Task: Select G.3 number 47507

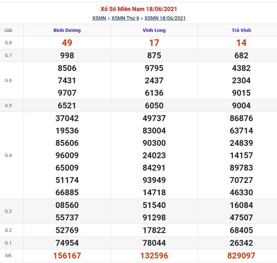Action: (241, 217)
